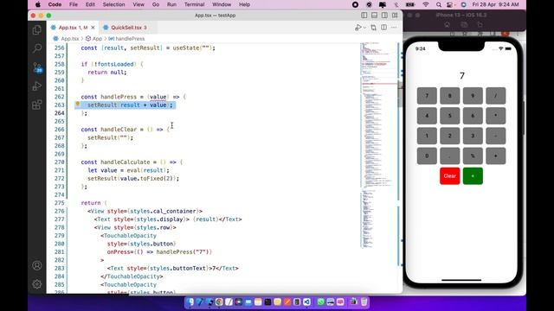Toggle the bottom panel layout icon

tap(374, 16)
